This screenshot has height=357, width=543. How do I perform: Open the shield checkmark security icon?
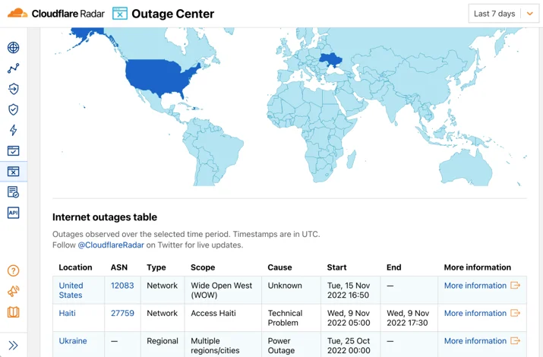point(13,109)
